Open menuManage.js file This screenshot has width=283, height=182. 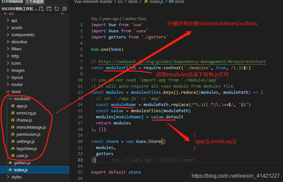click(31, 127)
